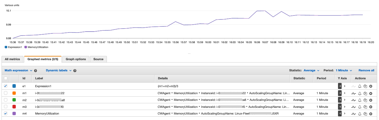Create alarm bell for m2 row
379x120 pixels.
click(x=360, y=100)
